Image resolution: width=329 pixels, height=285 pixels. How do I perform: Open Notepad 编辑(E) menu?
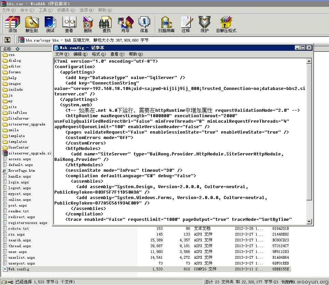point(81,54)
